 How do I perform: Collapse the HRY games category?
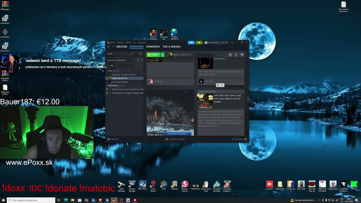coord(107,71)
